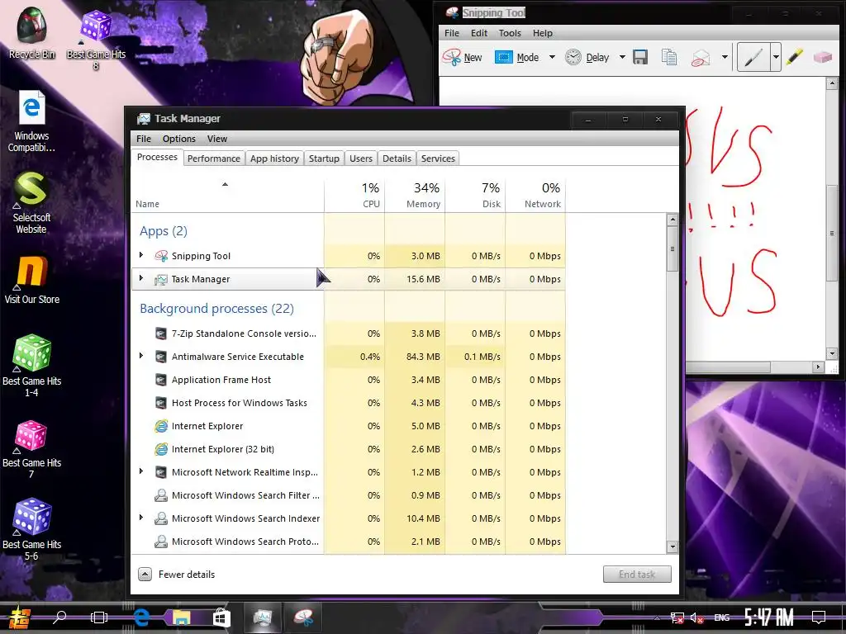This screenshot has width=846, height=634.
Task: Switch to the Performance tab
Action: pyautogui.click(x=214, y=158)
